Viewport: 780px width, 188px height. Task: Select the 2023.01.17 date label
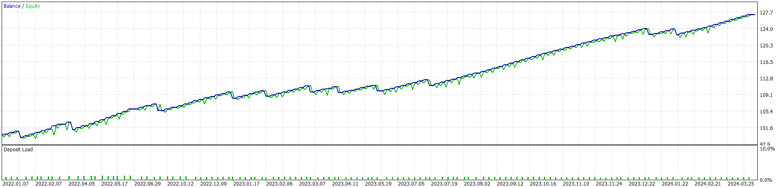click(x=246, y=184)
